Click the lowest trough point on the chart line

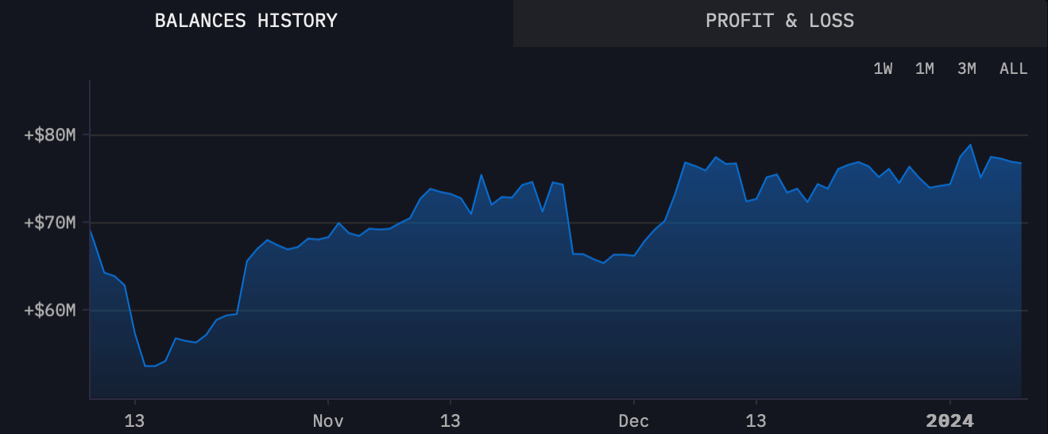click(150, 366)
